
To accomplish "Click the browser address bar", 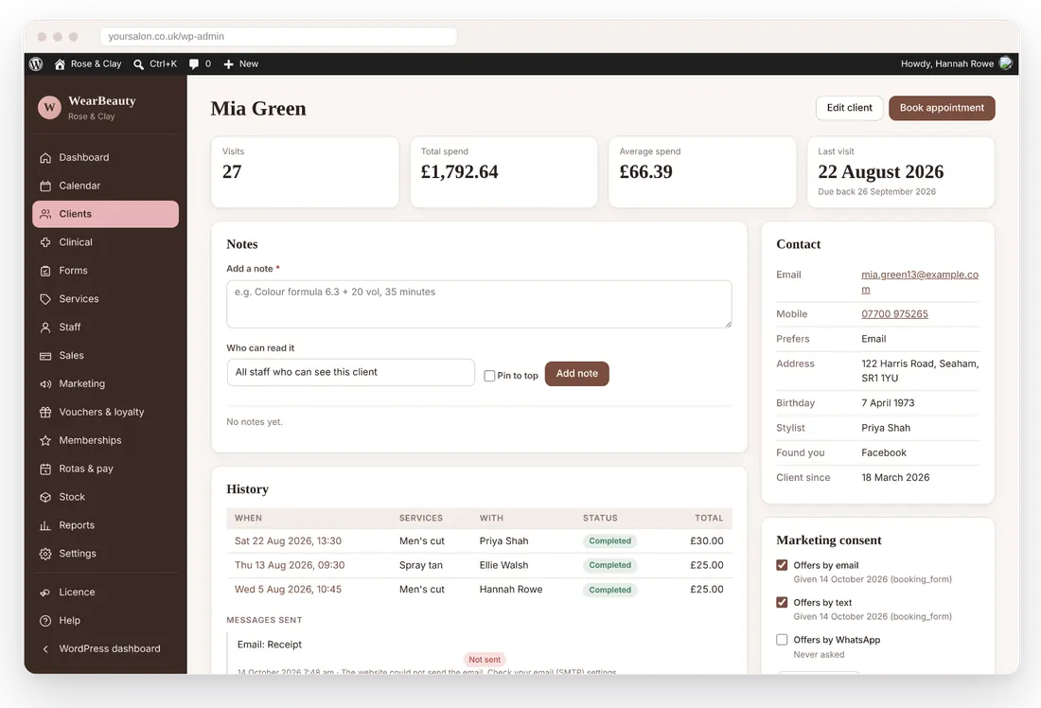I will 278,37.
